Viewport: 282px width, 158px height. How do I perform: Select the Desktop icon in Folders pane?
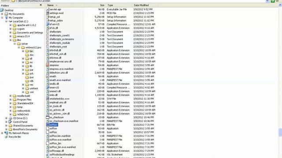[2, 10]
